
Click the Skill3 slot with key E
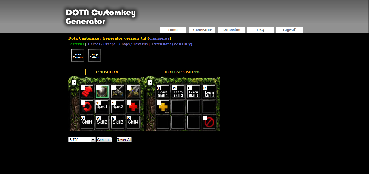118,122
